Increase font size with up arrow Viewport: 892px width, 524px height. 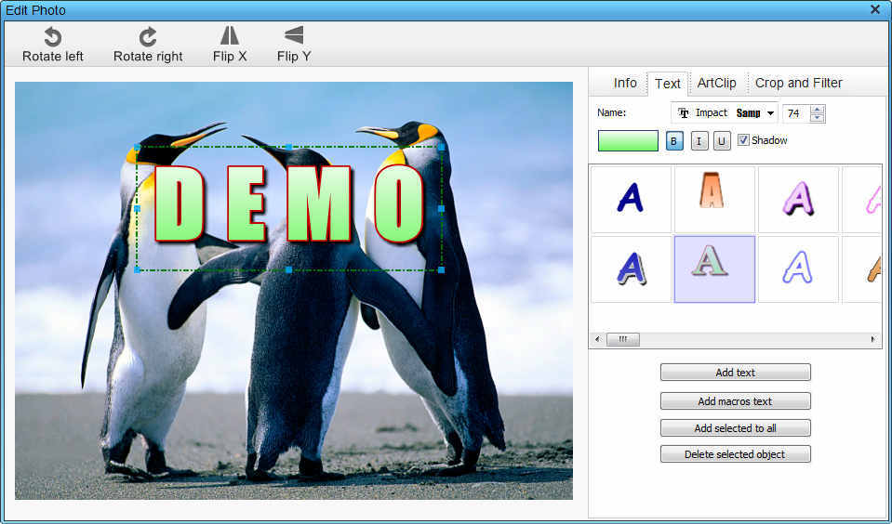818,109
